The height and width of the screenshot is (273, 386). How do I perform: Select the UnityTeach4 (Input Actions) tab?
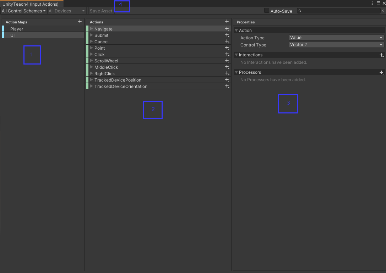31,4
